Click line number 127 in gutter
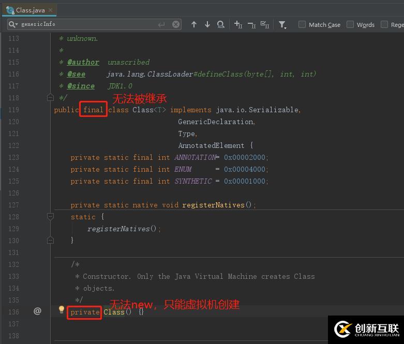404x344 pixels. pyautogui.click(x=13, y=205)
